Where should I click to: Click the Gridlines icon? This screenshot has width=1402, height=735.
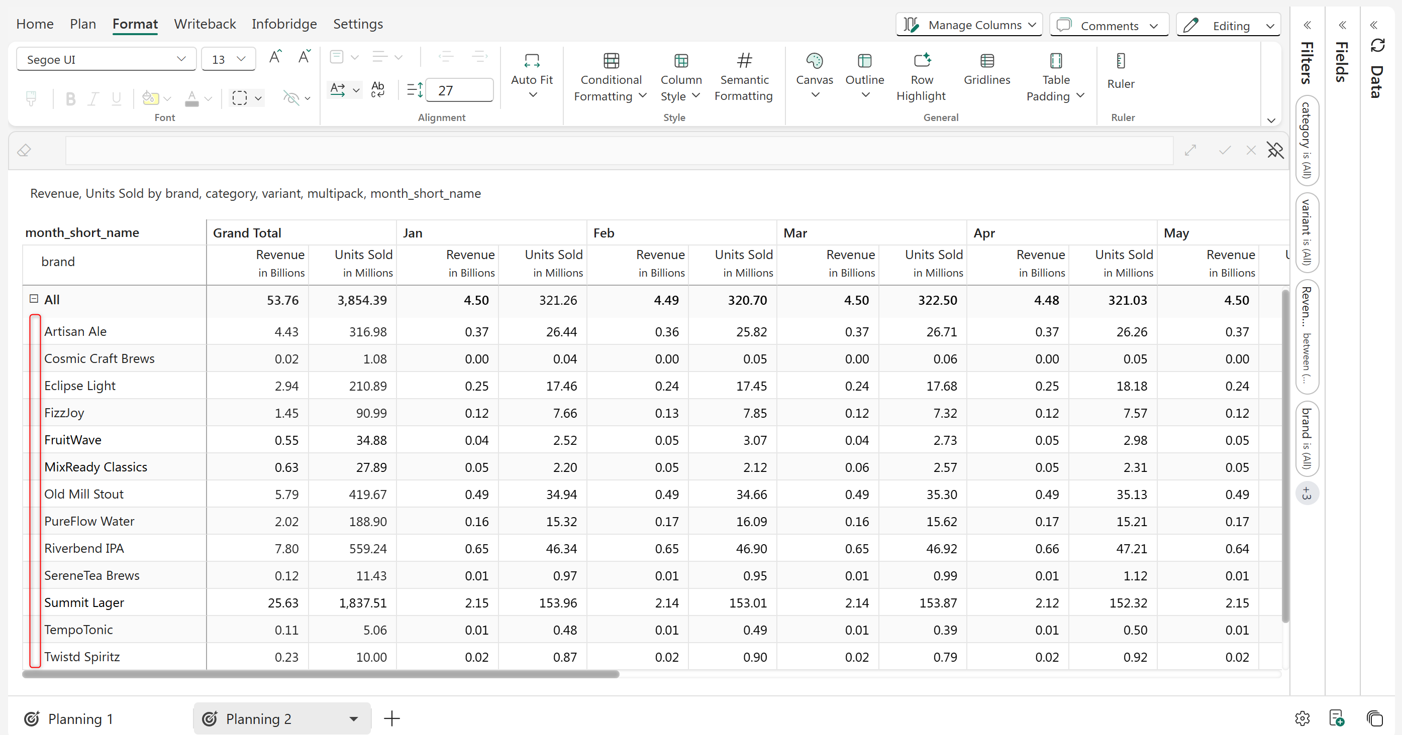tap(986, 61)
